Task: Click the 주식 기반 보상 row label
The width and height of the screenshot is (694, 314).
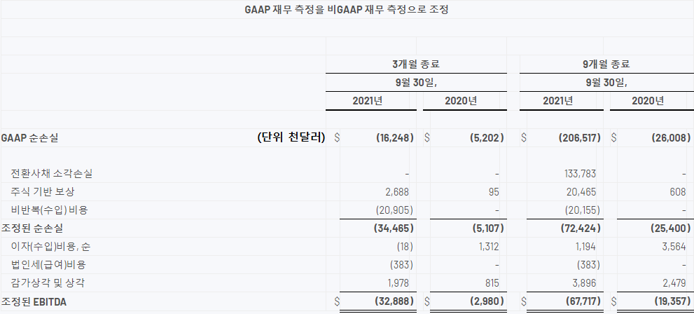Action: (x=43, y=192)
